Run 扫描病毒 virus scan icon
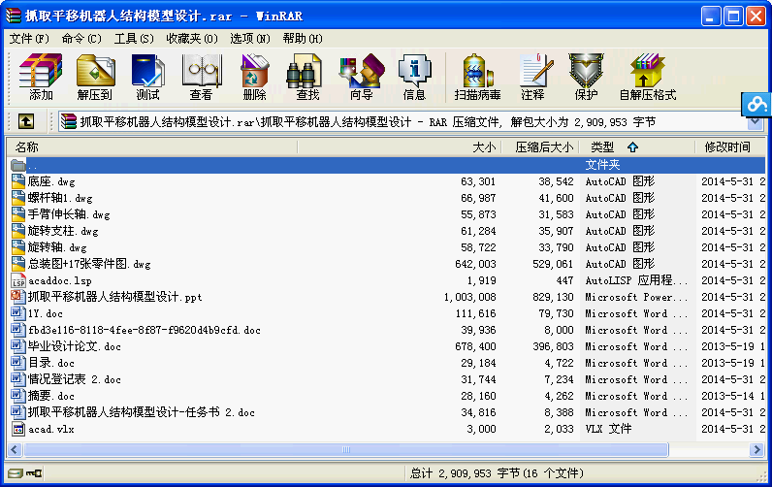Screen dimensions: 772x487 477,77
